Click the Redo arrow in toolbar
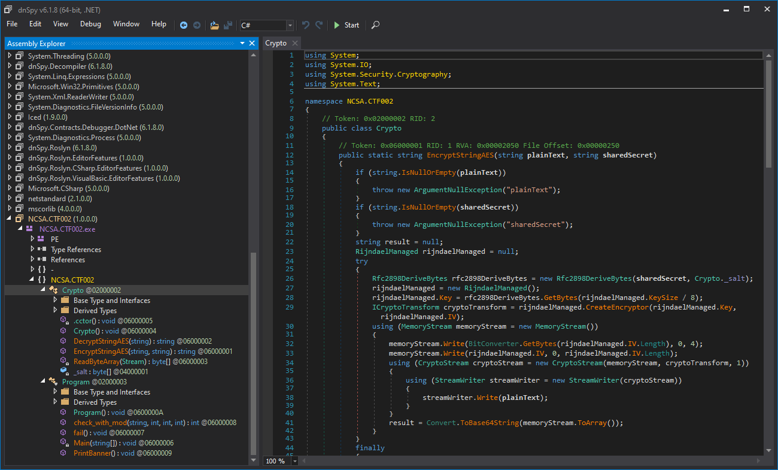The height and width of the screenshot is (470, 778). coord(319,25)
